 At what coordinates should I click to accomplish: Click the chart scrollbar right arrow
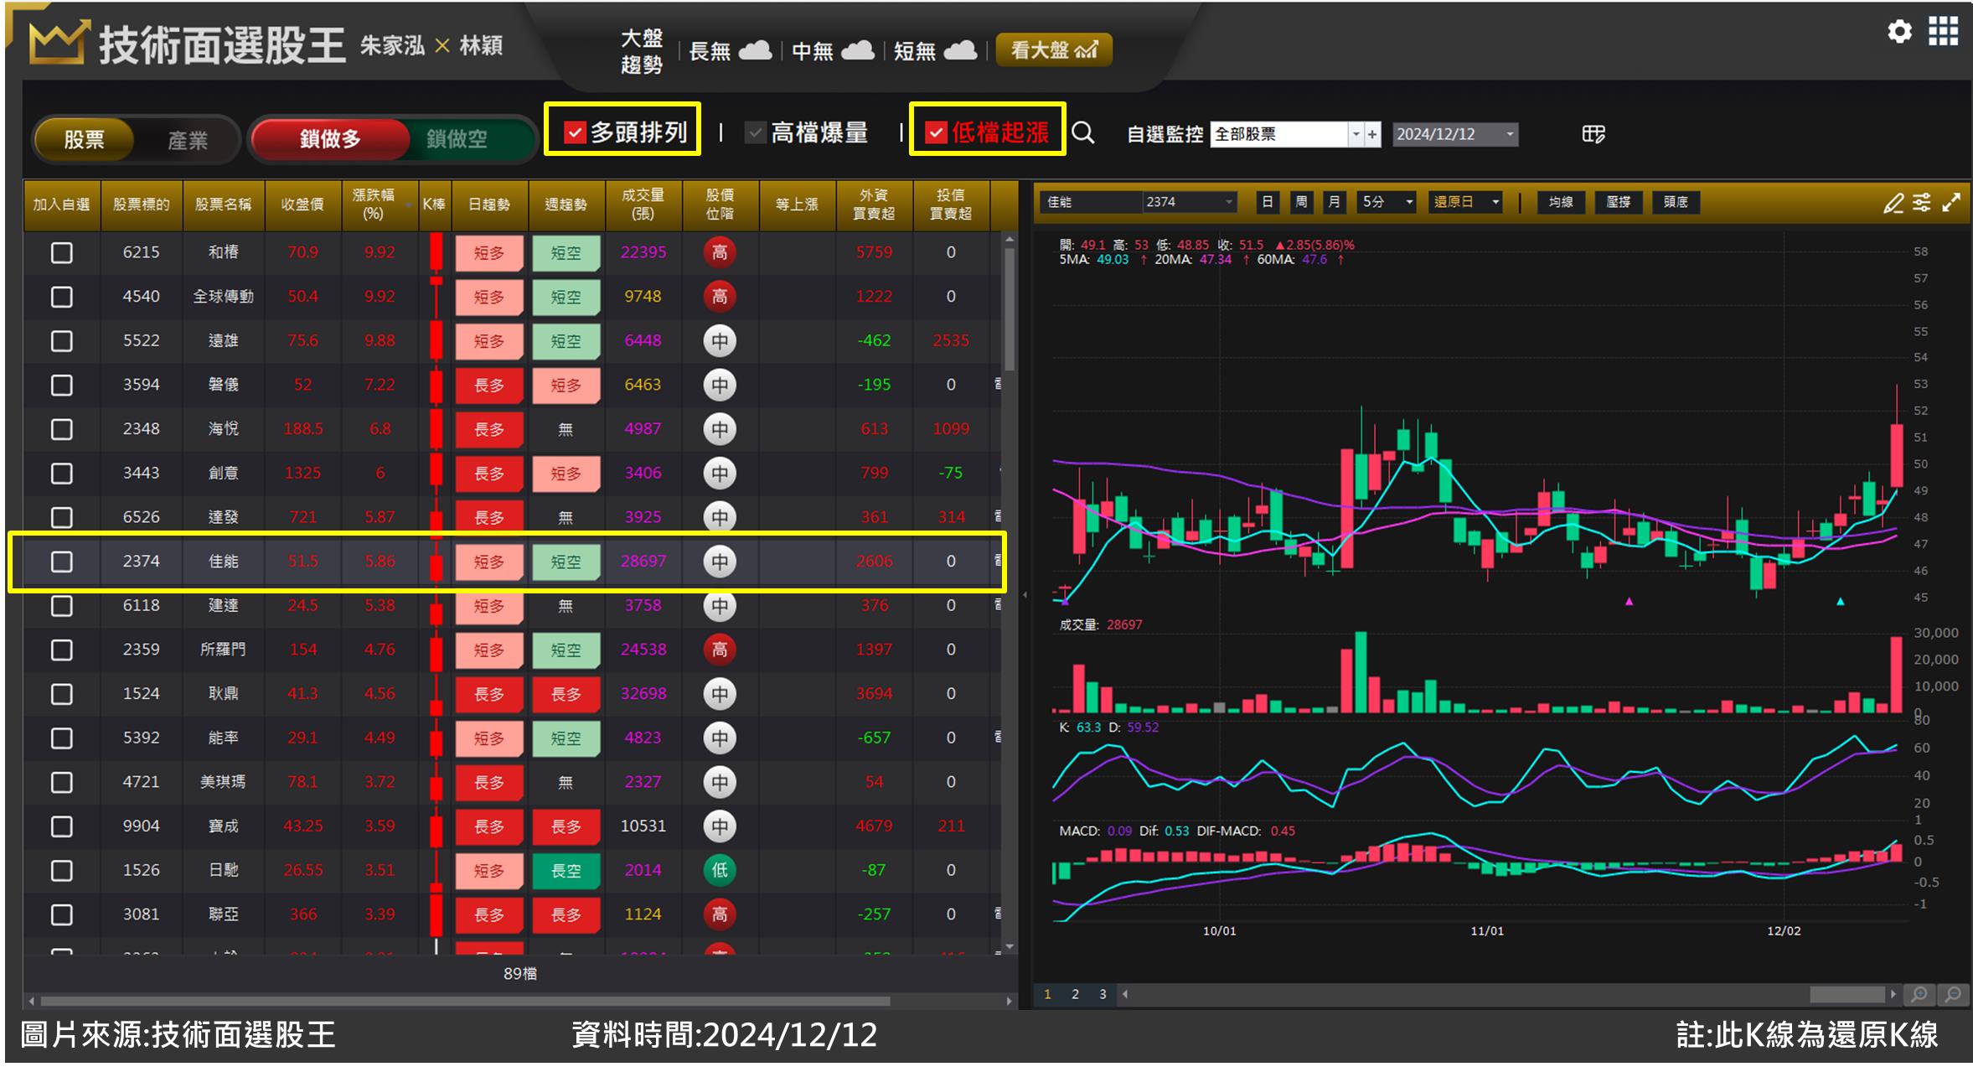[x=1893, y=995]
